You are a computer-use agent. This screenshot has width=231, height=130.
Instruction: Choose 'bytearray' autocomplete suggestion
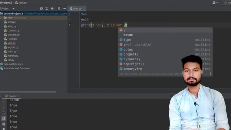click(165, 59)
